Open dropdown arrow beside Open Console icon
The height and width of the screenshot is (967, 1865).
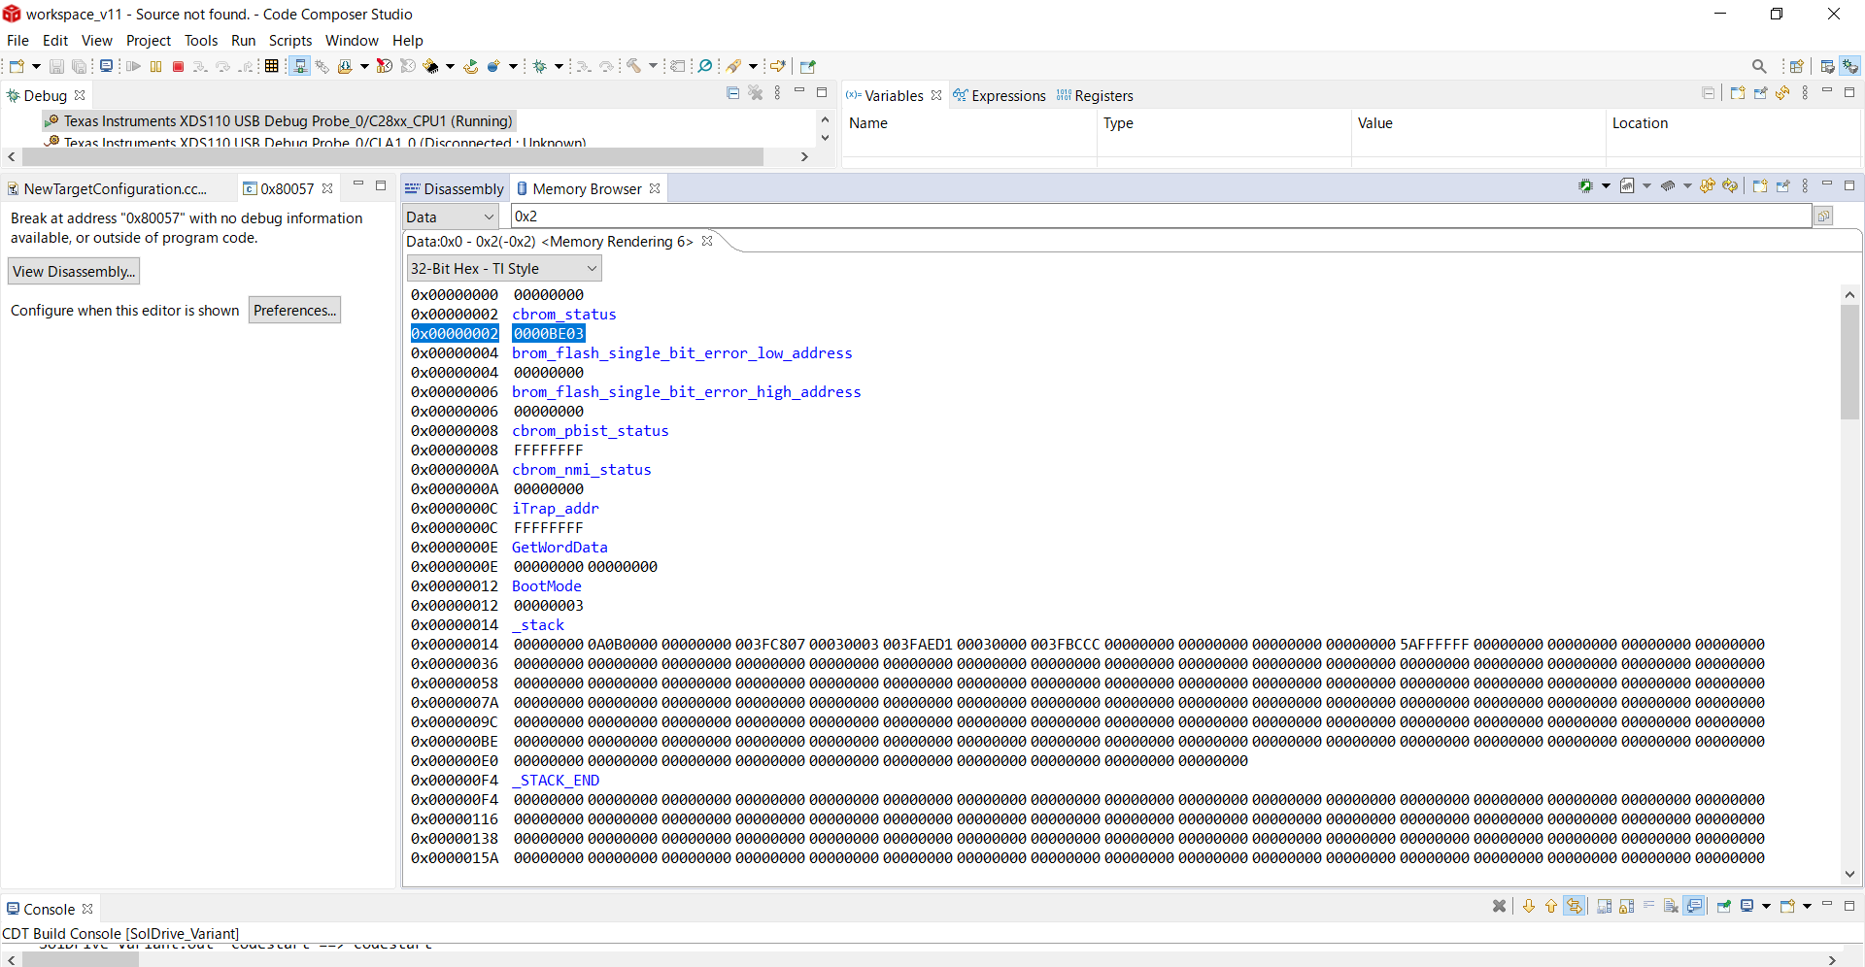pyautogui.click(x=1807, y=906)
